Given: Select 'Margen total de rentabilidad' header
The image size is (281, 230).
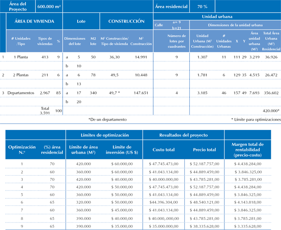Looking at the screenshot, I should [x=248, y=150].
